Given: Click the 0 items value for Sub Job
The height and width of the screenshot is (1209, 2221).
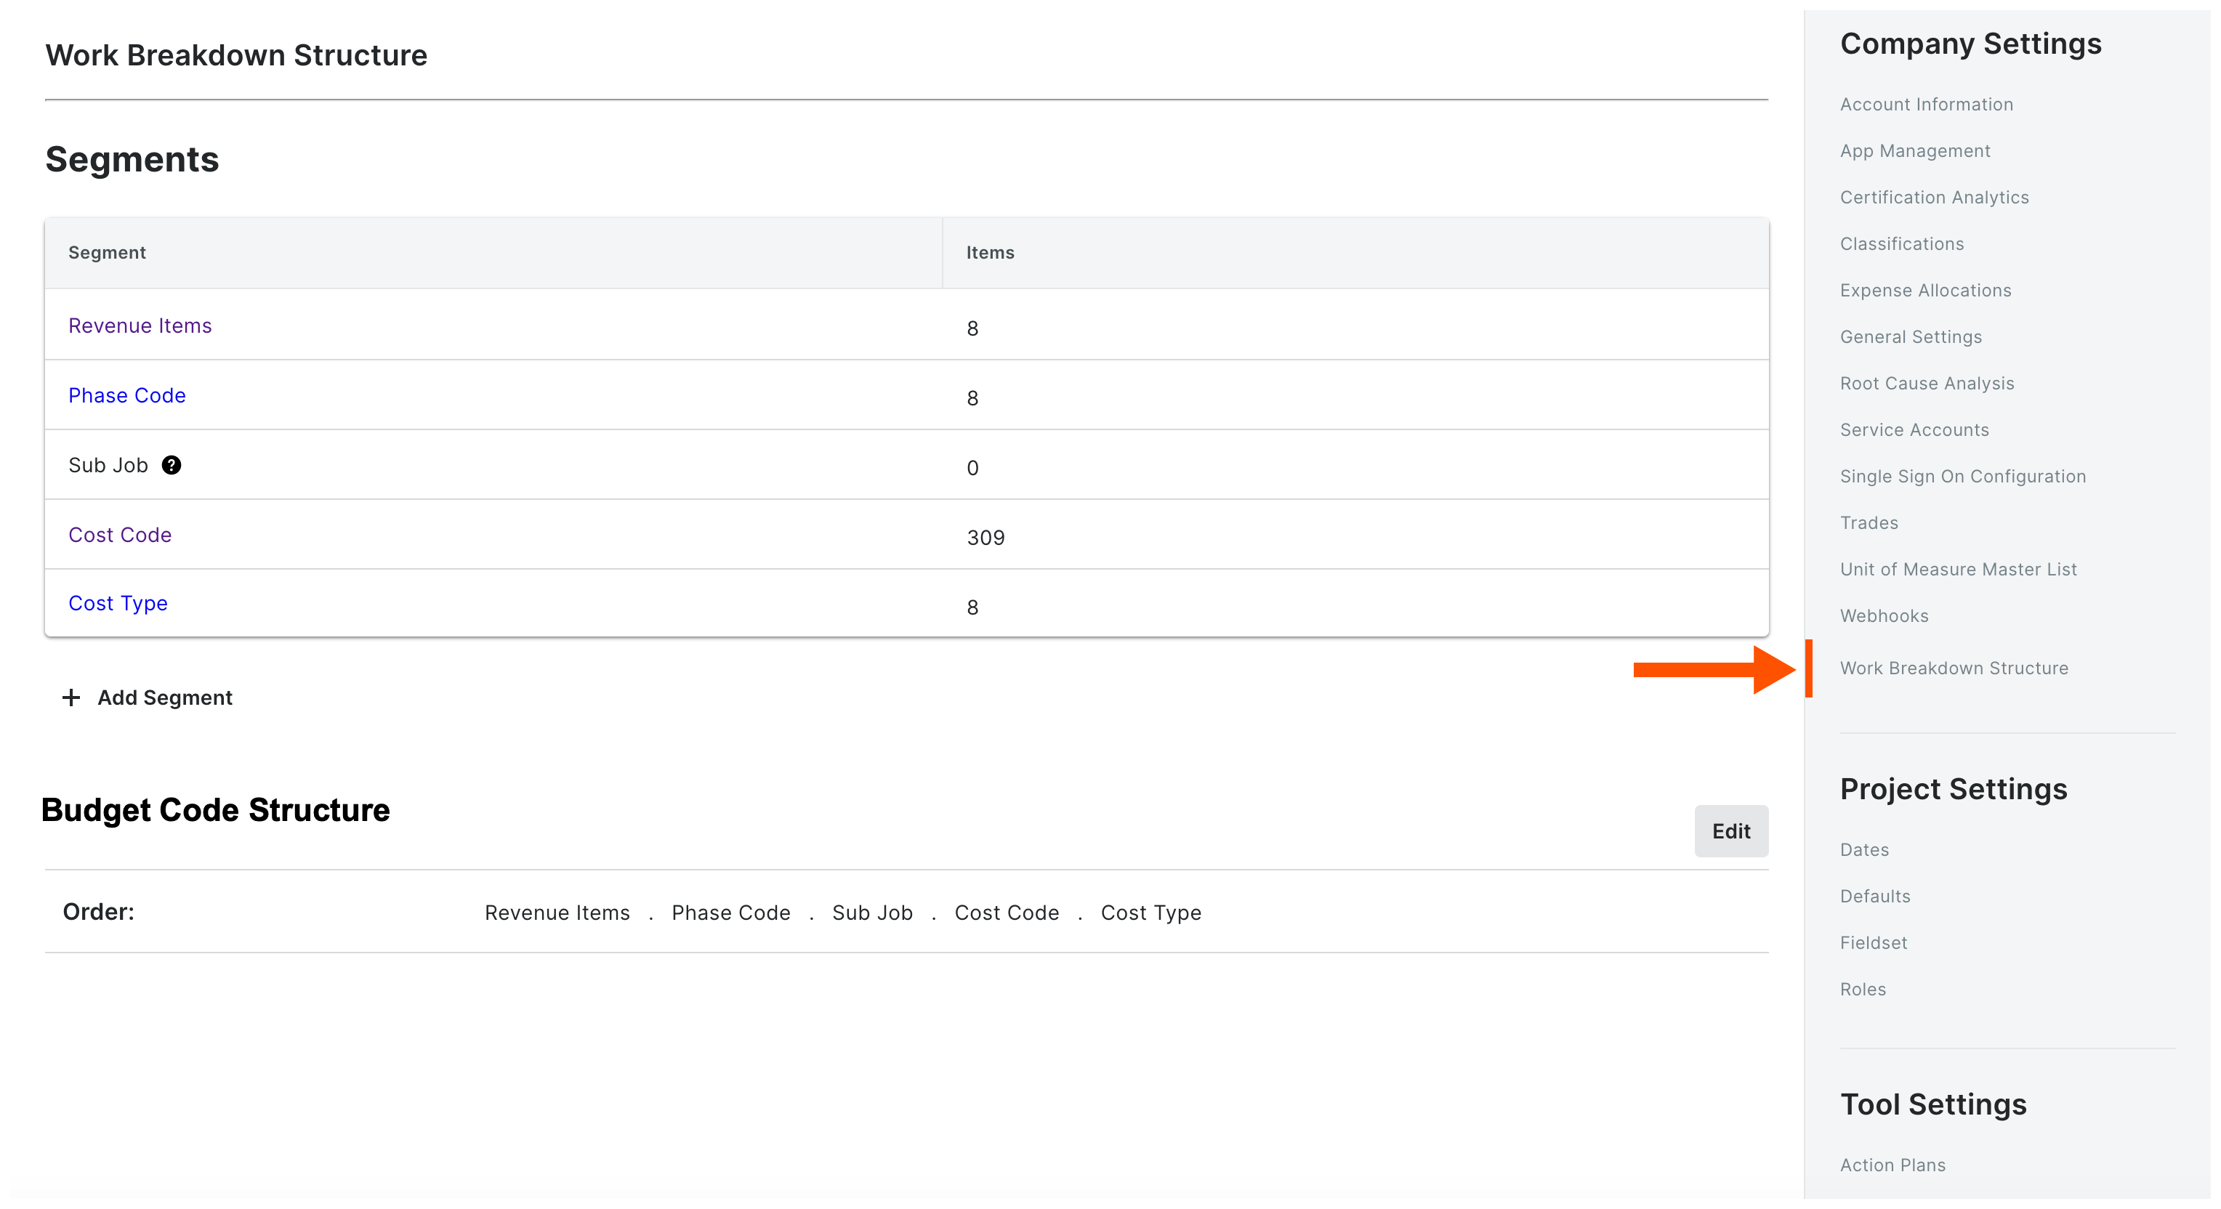Looking at the screenshot, I should (972, 468).
